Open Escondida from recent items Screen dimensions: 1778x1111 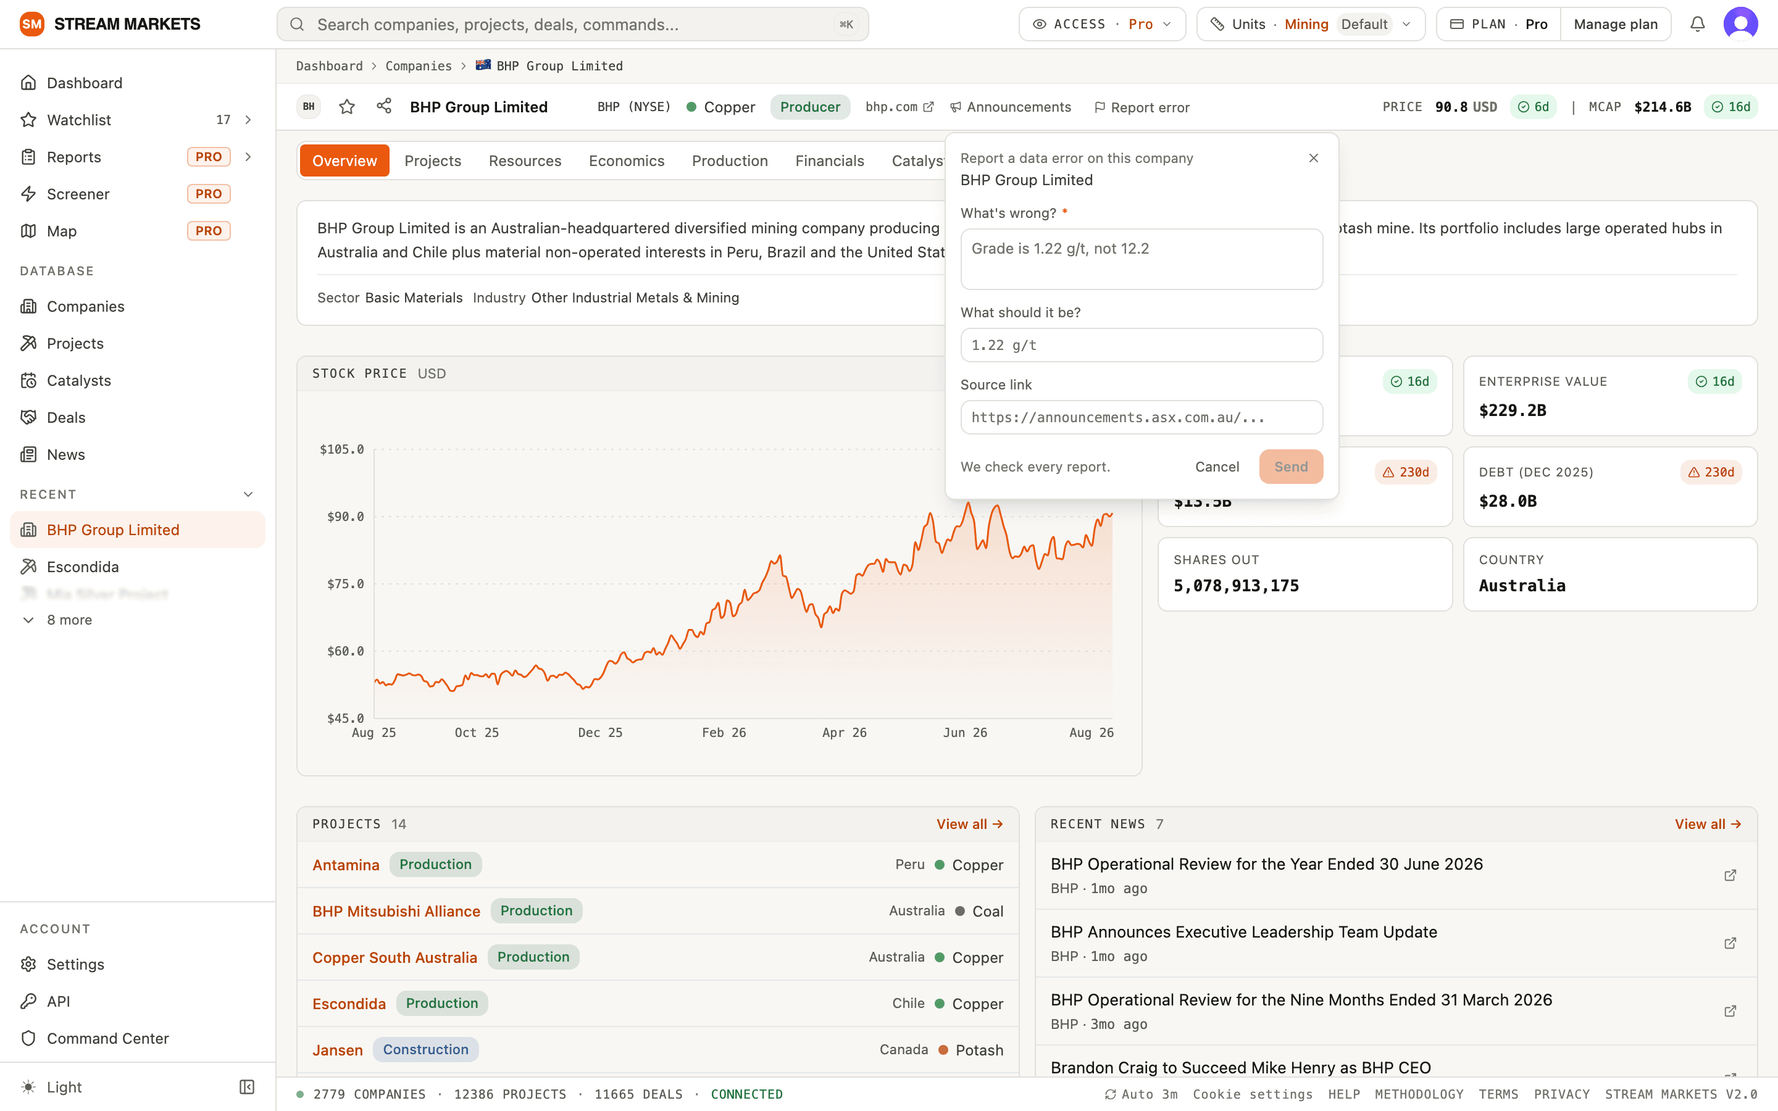pos(138,567)
